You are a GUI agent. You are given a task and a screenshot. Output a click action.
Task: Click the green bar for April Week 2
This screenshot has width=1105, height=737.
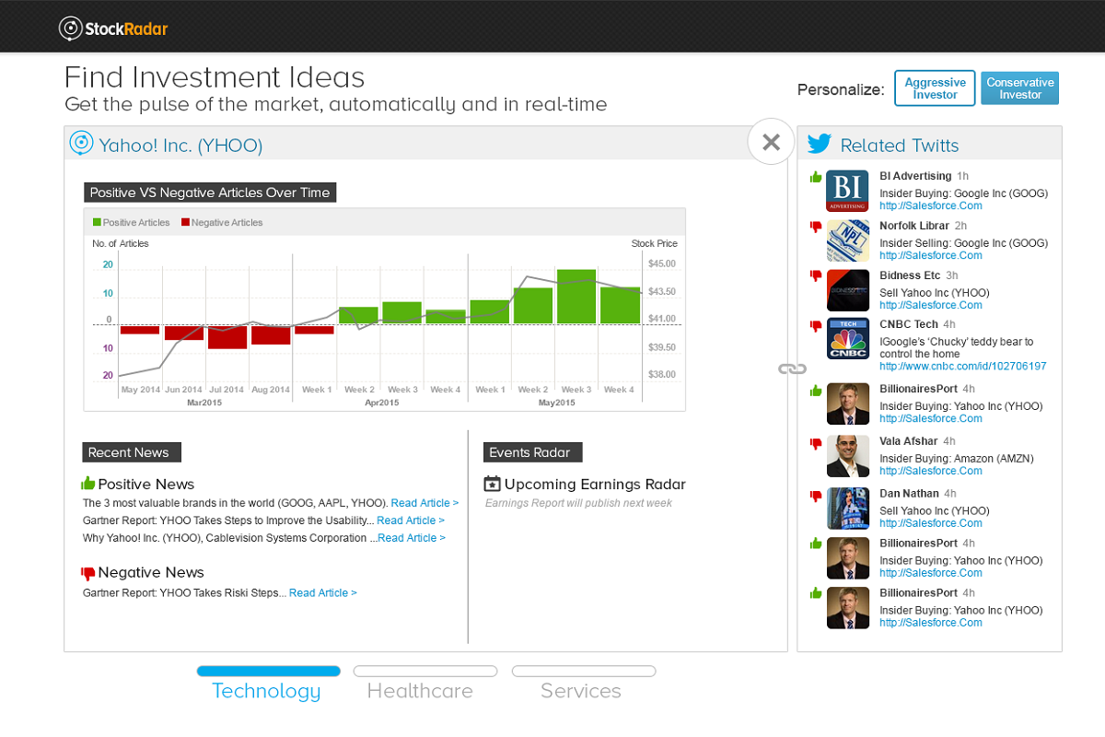pyautogui.click(x=358, y=316)
